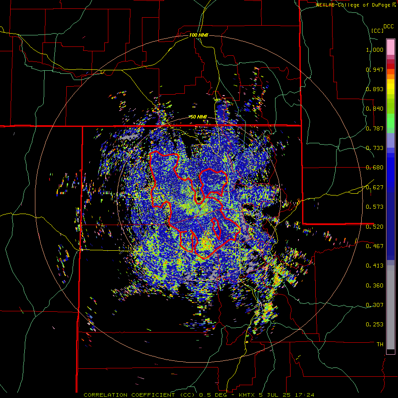Click the radar site center black dot
Screen dimensions: 398x398
coord(199,199)
